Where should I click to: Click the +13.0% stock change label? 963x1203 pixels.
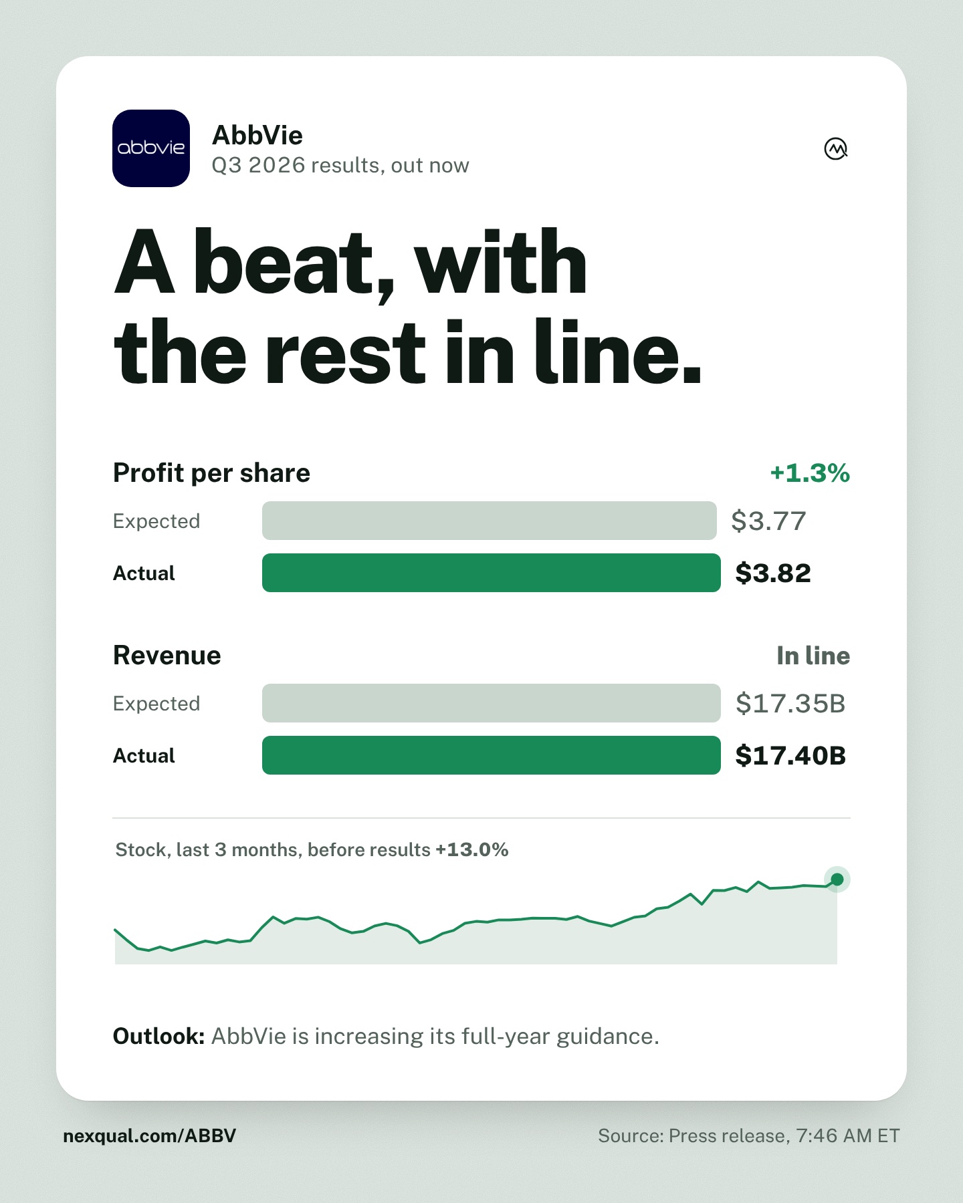[472, 849]
